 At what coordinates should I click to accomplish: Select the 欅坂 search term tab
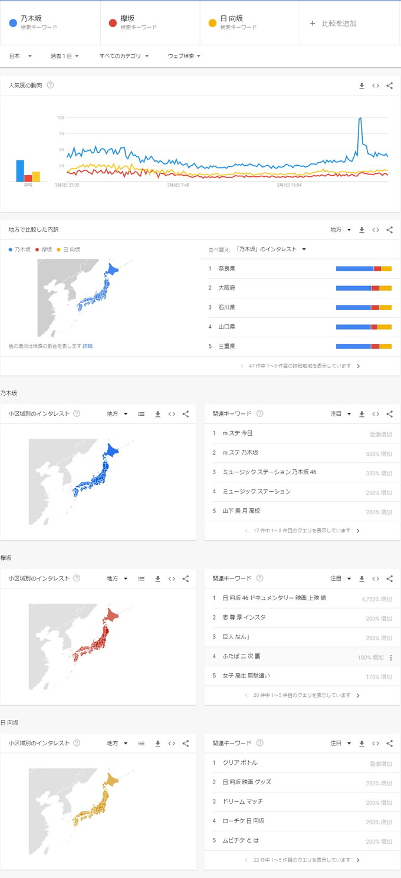coord(150,23)
